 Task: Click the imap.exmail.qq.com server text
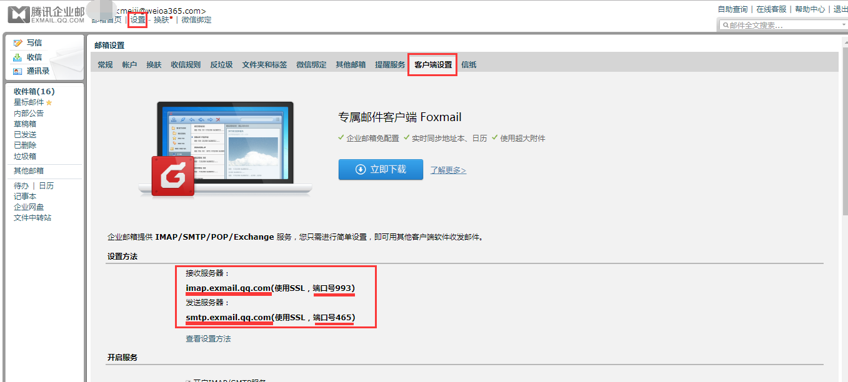pyautogui.click(x=229, y=288)
